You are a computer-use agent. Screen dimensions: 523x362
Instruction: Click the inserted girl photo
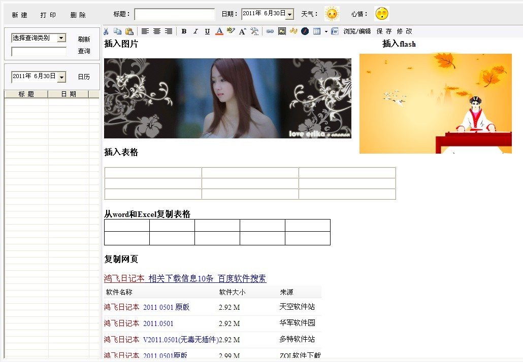(227, 98)
